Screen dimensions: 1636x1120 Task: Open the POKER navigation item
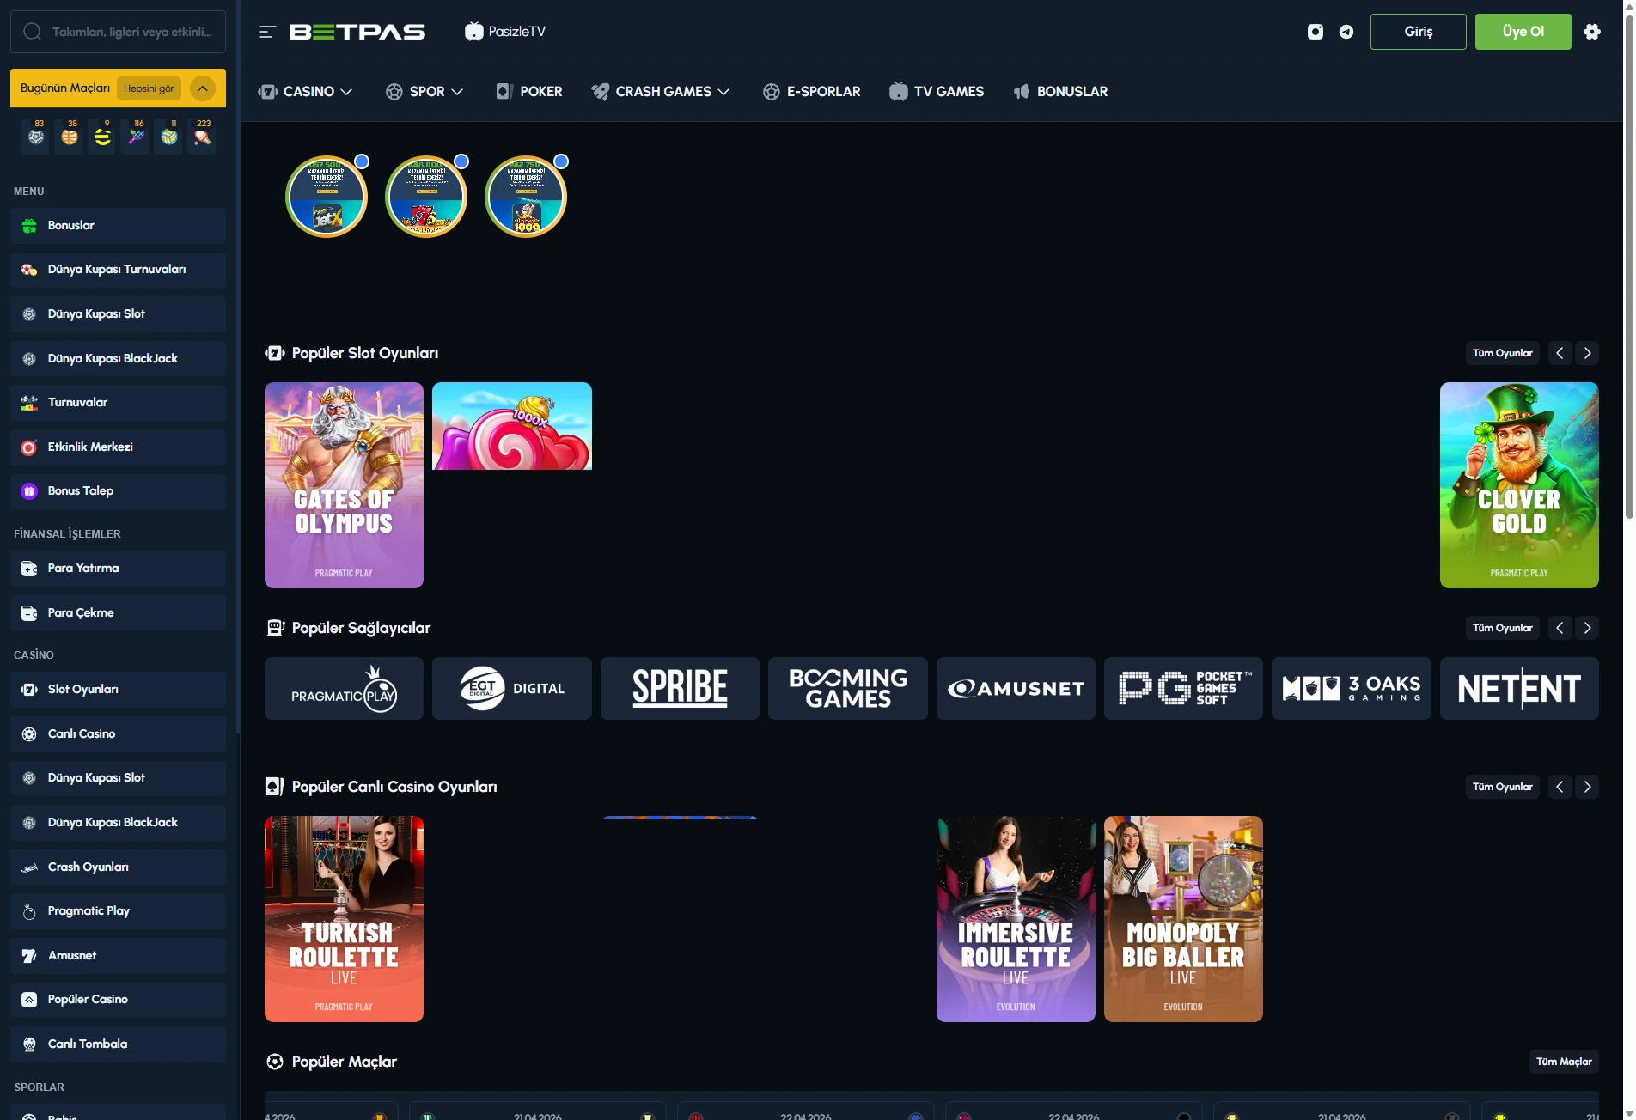529,92
